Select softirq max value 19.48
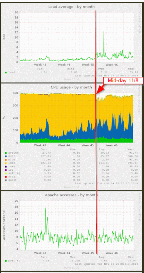144x273 pixels. 134,173
